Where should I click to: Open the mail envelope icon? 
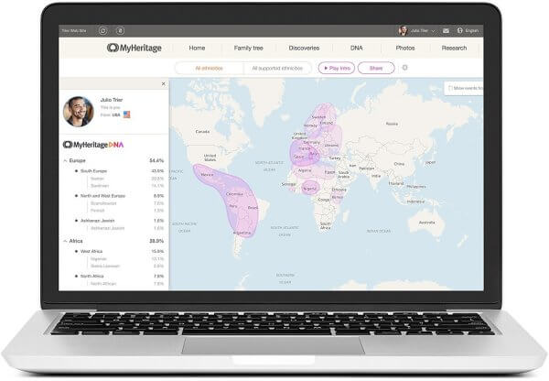[446, 31]
